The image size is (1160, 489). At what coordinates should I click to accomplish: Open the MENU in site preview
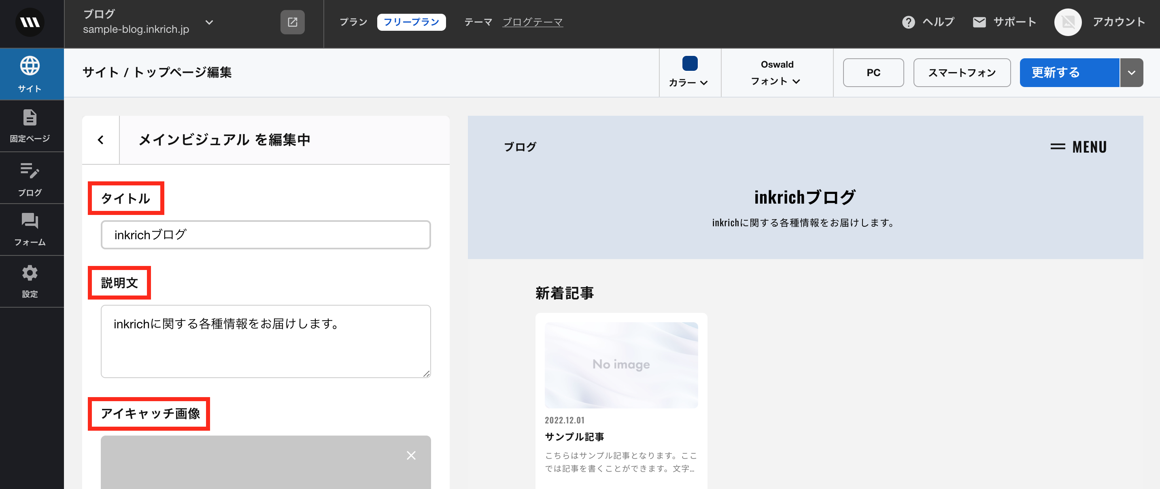1078,147
